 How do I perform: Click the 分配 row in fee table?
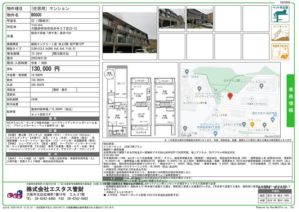tap(275, 201)
